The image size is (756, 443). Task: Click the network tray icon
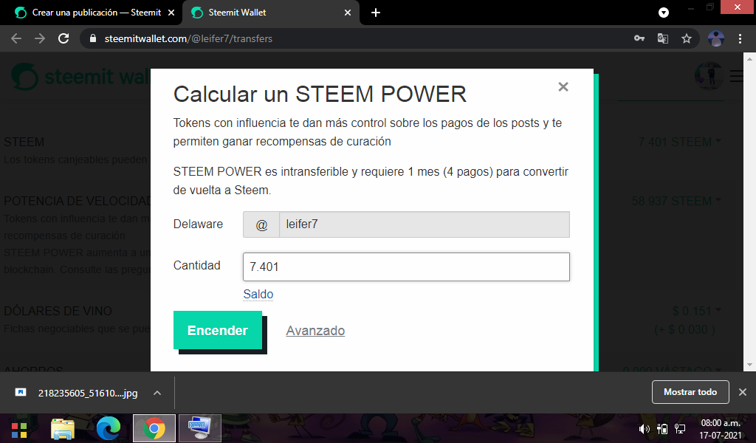[680, 428]
